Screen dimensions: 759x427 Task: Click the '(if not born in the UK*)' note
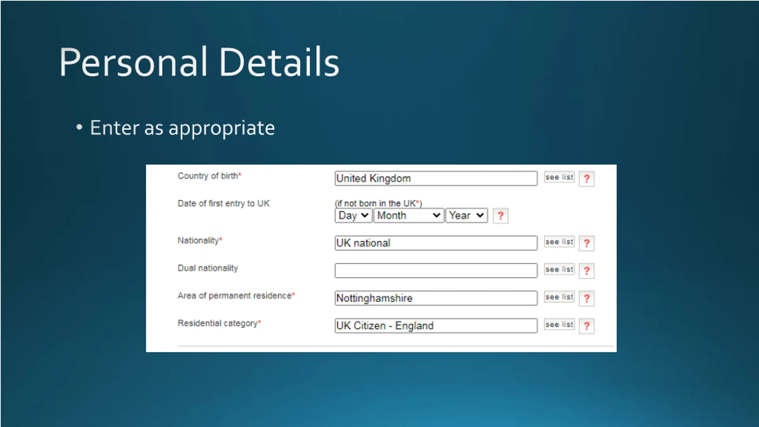(378, 203)
